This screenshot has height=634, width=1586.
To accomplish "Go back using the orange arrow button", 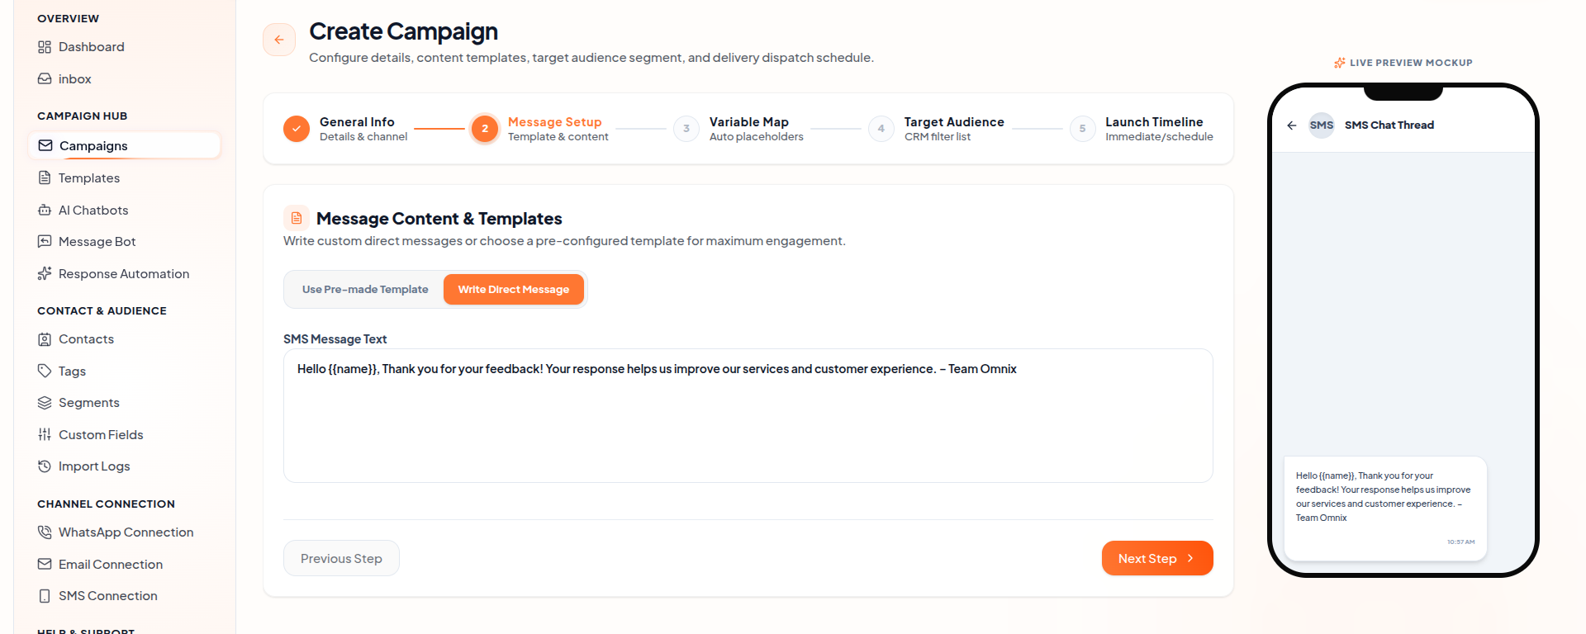I will tap(279, 40).
